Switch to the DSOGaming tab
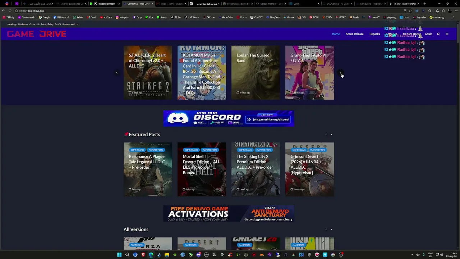Screen dimensions: 460x259 [x=338, y=4]
